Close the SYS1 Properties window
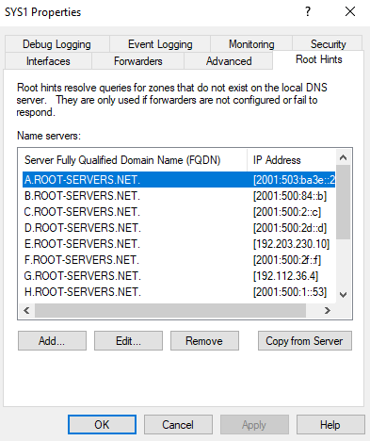Viewport: 370px width, 441px height. (x=350, y=11)
